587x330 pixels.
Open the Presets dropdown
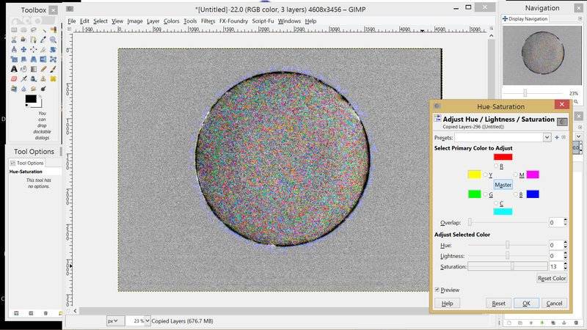coord(547,137)
